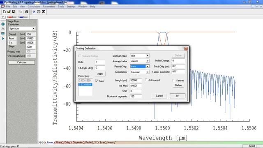Click the Tilt Angle input field
Screen dimensions: 263x148
100,68
